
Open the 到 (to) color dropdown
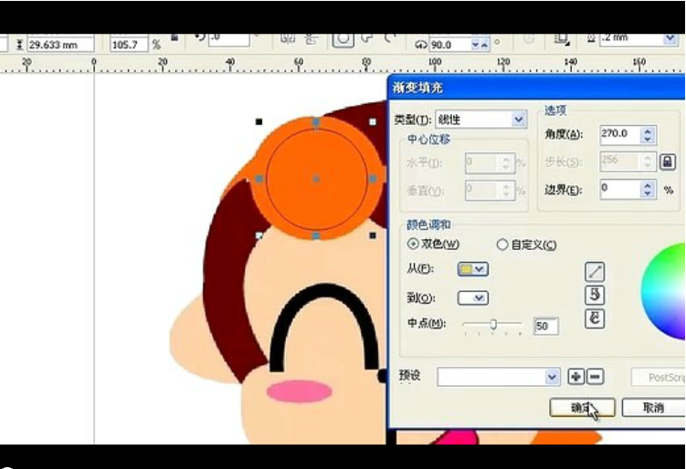[472, 298]
